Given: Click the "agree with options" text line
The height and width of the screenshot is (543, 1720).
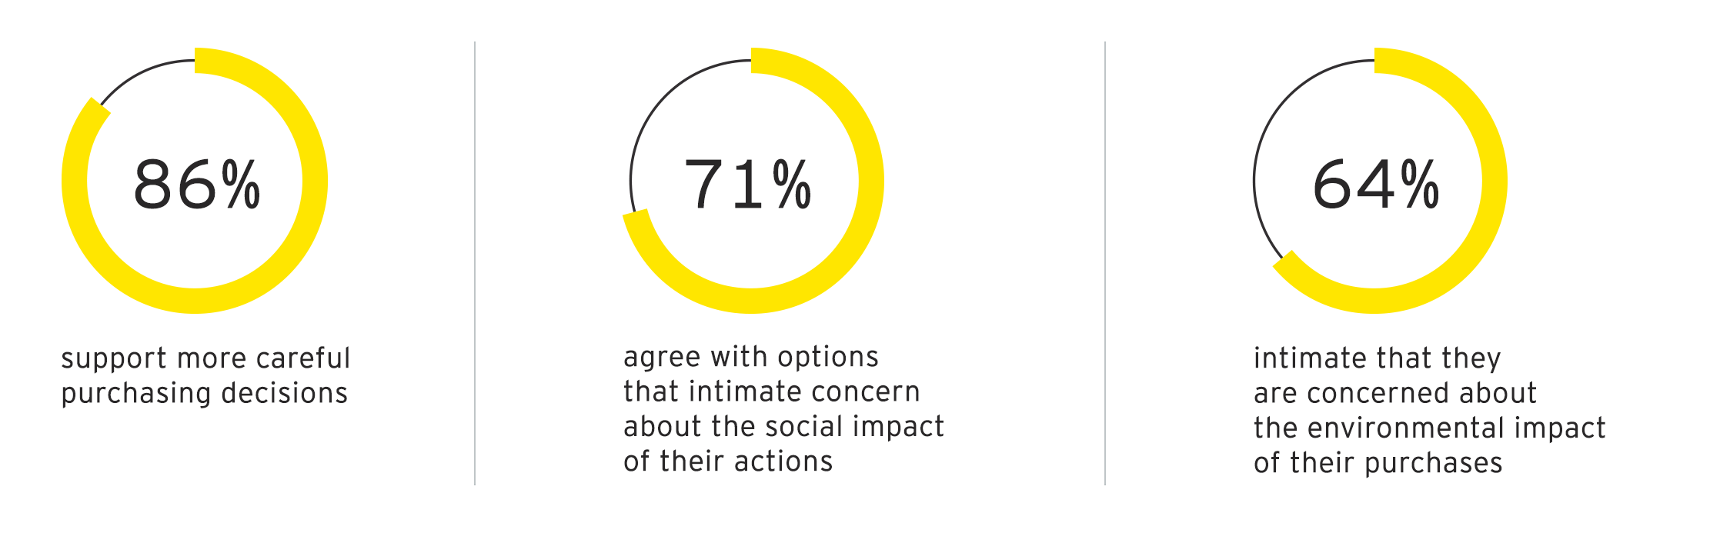Looking at the screenshot, I should coord(750,357).
